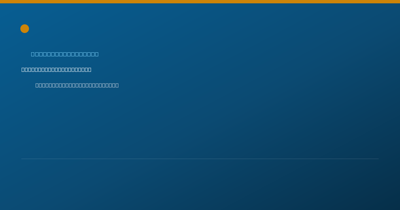Viewport: 400px width, 210px height.
Task: Click the thin horizontal divider line
Action: [x=200, y=159]
